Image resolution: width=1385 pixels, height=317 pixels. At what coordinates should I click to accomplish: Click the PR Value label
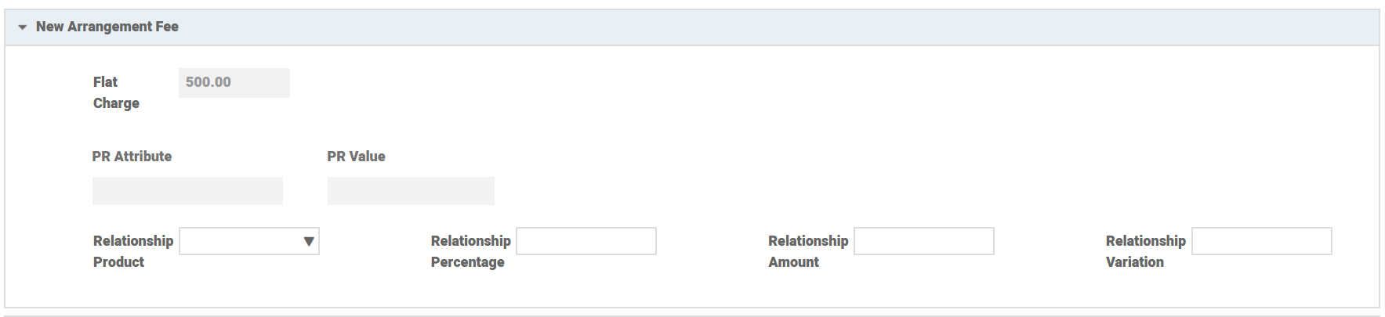[x=356, y=157]
